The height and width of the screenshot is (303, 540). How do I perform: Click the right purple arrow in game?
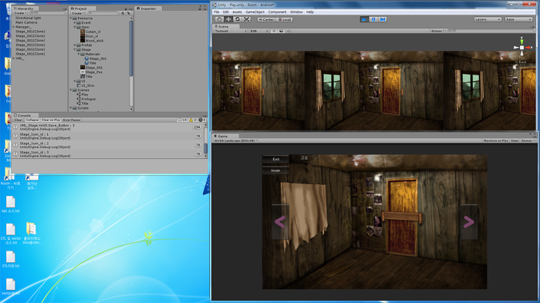coord(469,222)
